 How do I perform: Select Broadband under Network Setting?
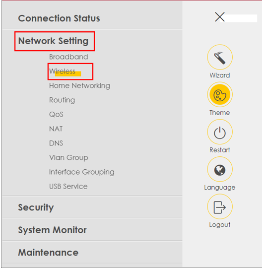coord(68,57)
